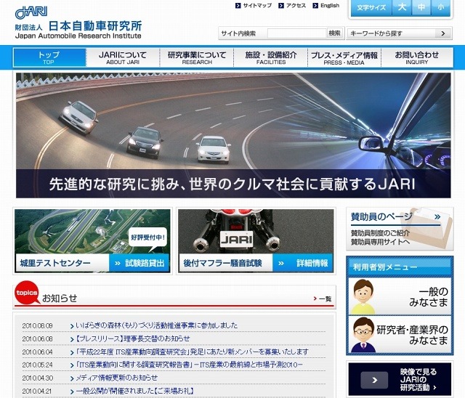Set text size to 小 (small)
Viewport: 465px width, 398px height.
coord(441,7)
